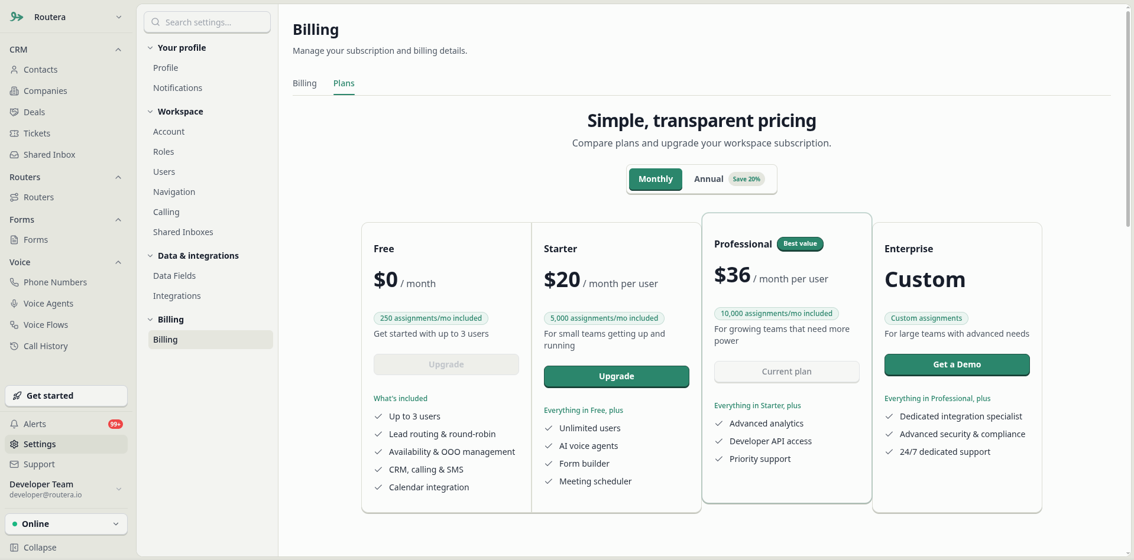The image size is (1134, 560).
Task: Click the Professional Current plan button
Action: coord(787,372)
